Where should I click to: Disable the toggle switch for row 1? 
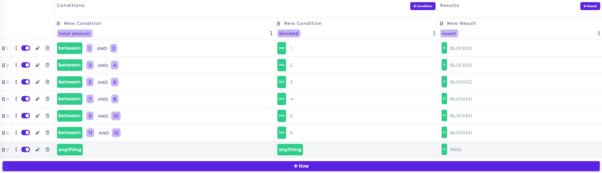pos(26,48)
